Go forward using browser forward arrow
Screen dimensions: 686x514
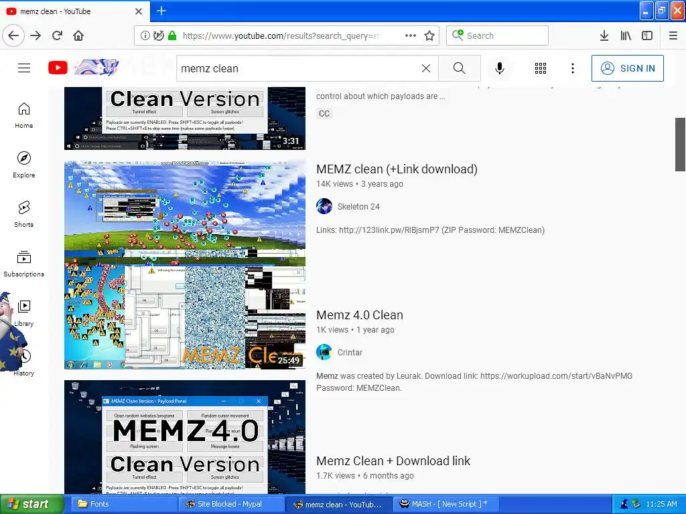tap(36, 35)
